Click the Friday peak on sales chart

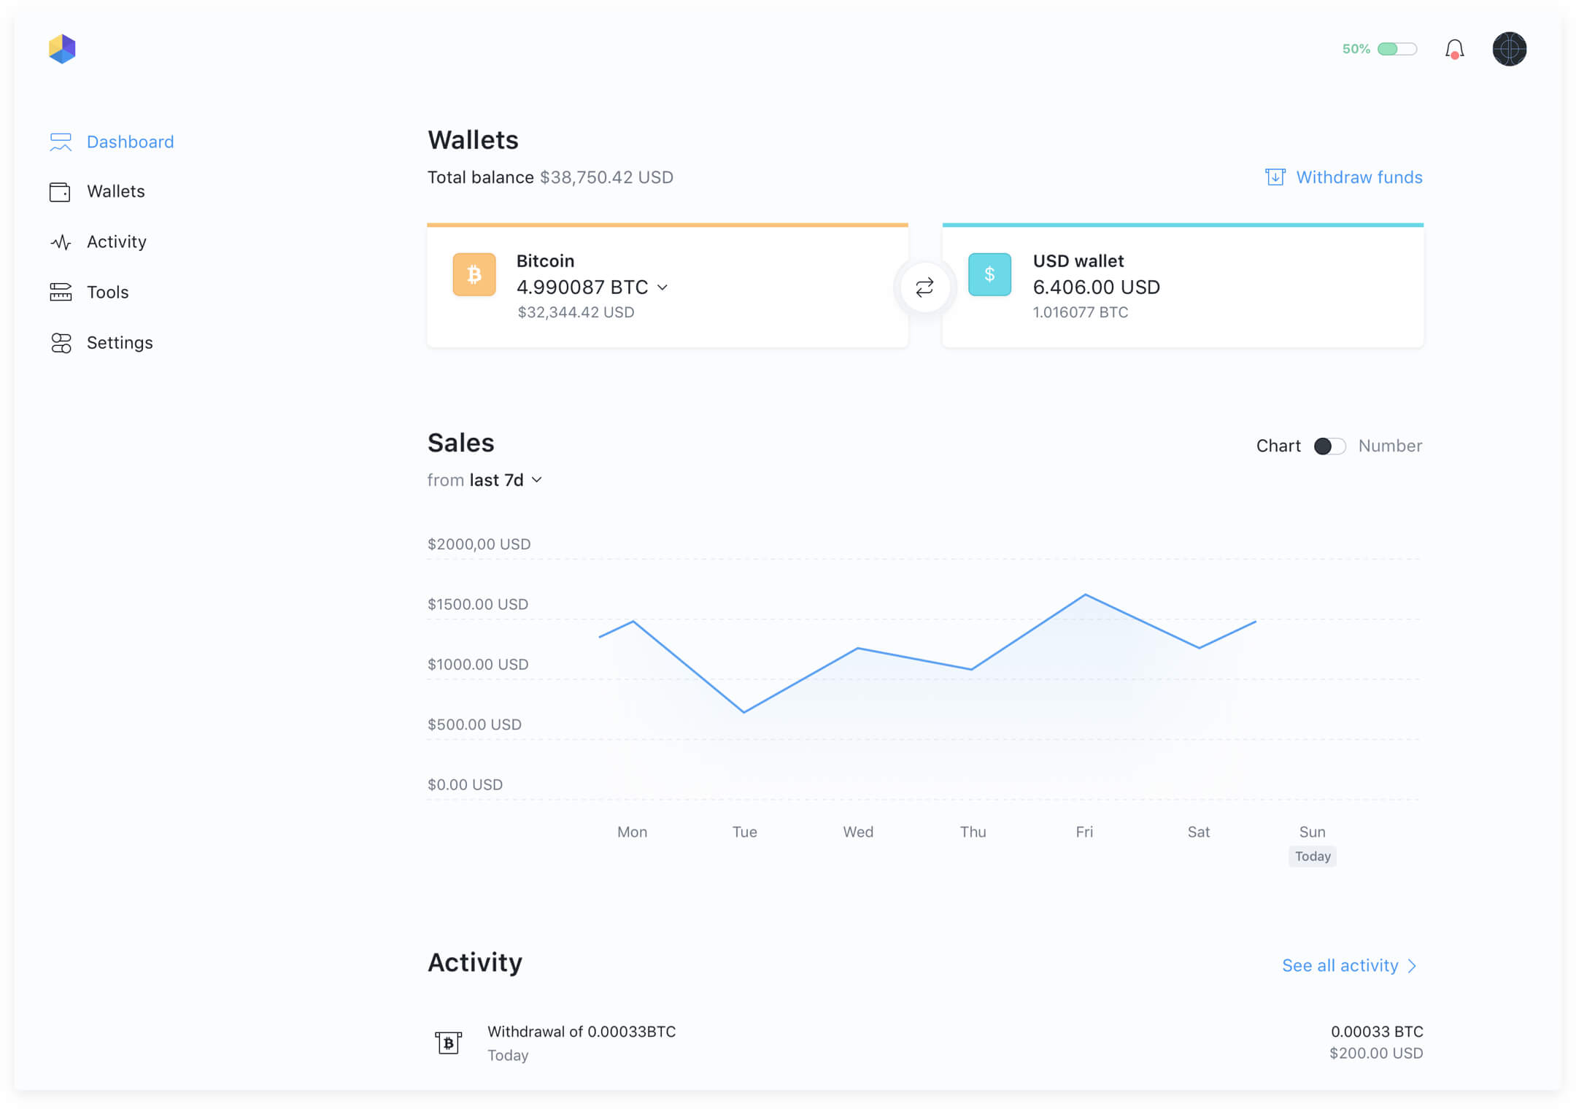(1085, 595)
